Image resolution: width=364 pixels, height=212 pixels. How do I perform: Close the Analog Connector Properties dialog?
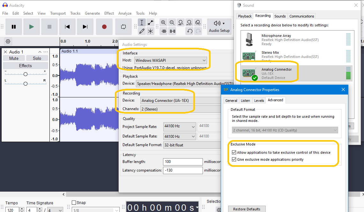tap(343, 90)
